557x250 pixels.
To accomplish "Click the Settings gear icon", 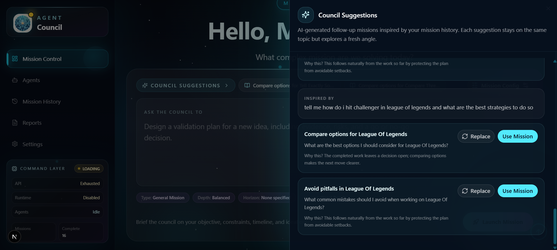I will [15, 144].
